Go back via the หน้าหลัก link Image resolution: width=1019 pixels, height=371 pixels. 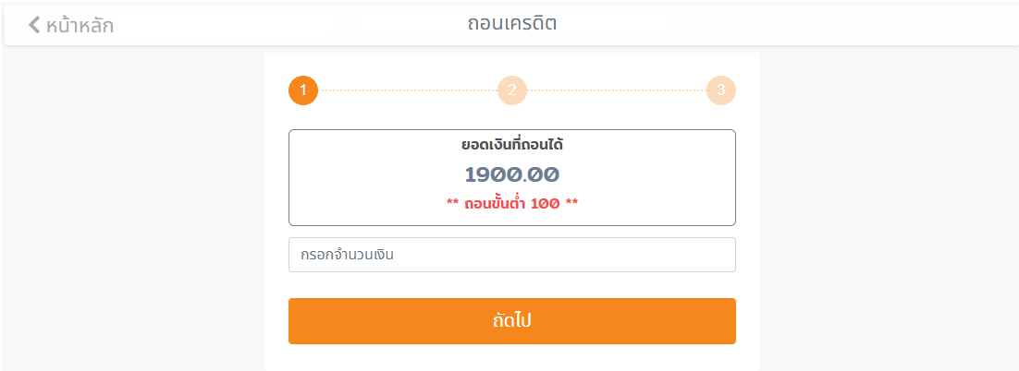tap(80, 26)
